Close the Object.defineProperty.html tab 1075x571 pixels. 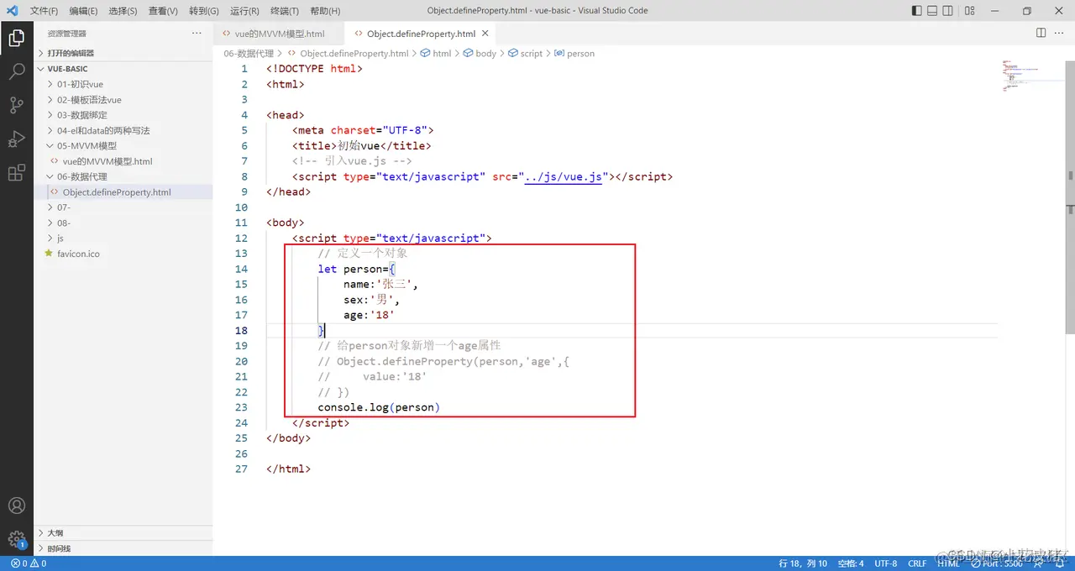tap(485, 34)
